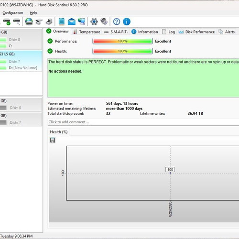Click green check icon beside Health
The image size is (239, 239).
(50, 51)
